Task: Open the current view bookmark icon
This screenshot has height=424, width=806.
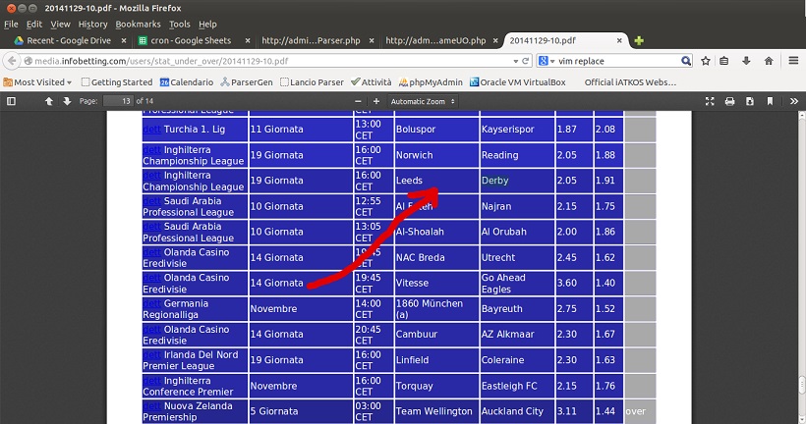Action: pyautogui.click(x=770, y=101)
